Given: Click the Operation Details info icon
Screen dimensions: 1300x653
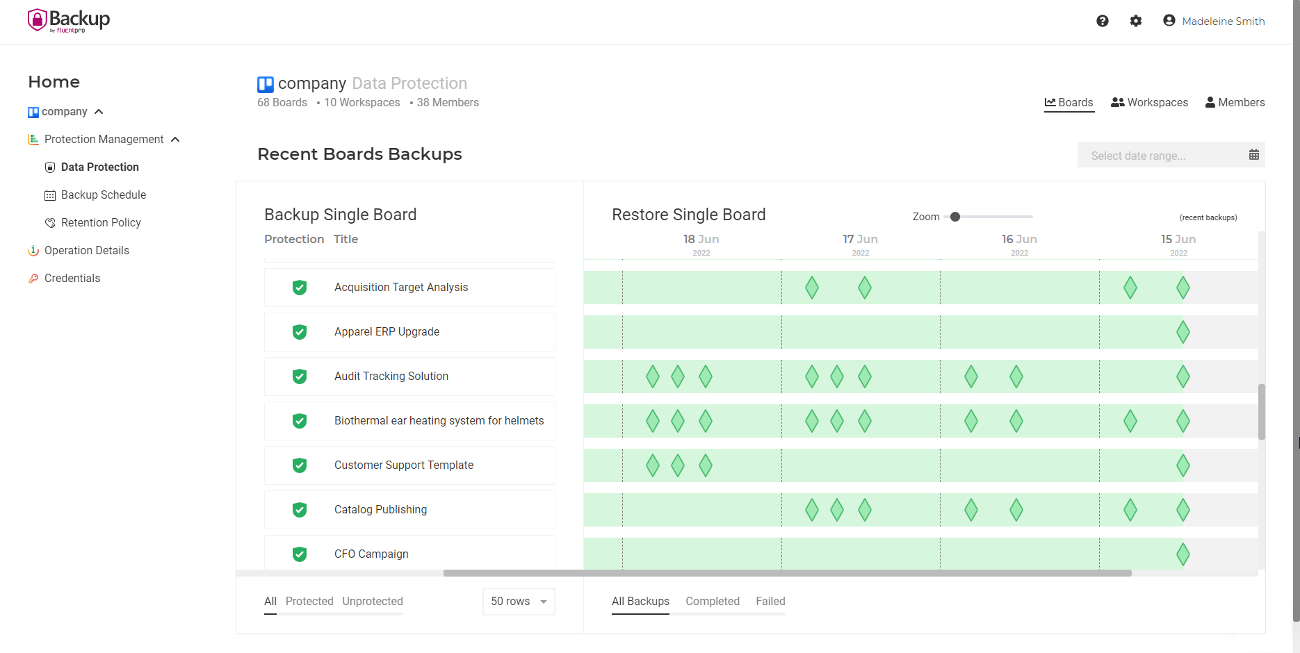Looking at the screenshot, I should click(33, 251).
